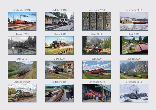Image resolution: width=156 pixels, height=110 pixels.
Task: Open the Desember 2018 snowy station photo
Action: coord(134,21)
